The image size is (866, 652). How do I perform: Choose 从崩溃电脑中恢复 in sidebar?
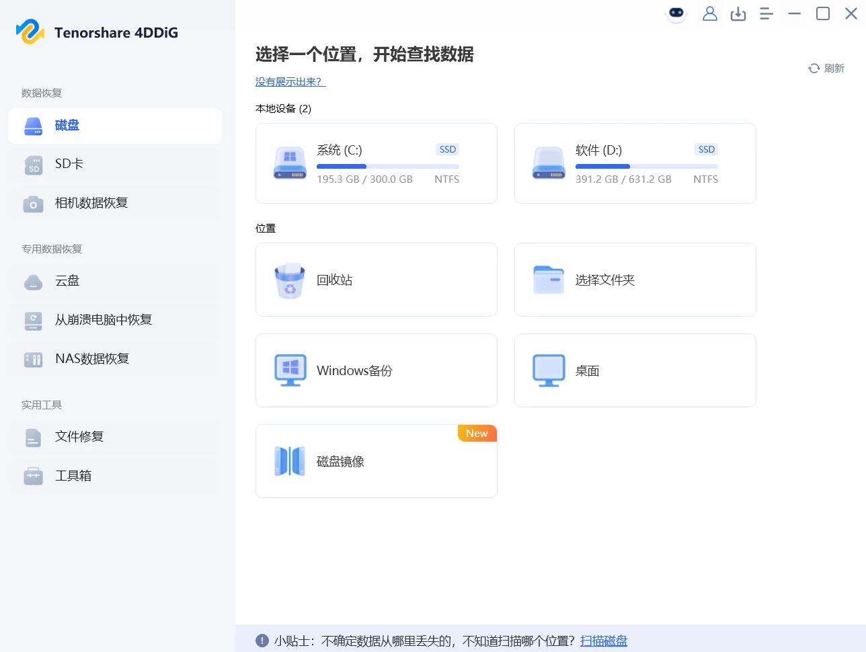tap(115, 321)
